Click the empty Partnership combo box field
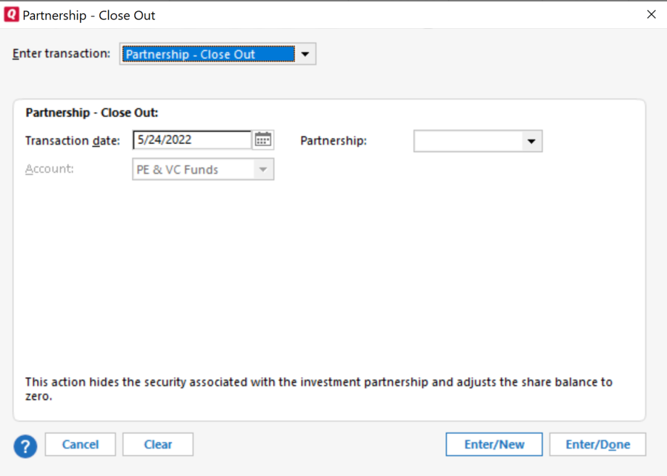 point(468,141)
